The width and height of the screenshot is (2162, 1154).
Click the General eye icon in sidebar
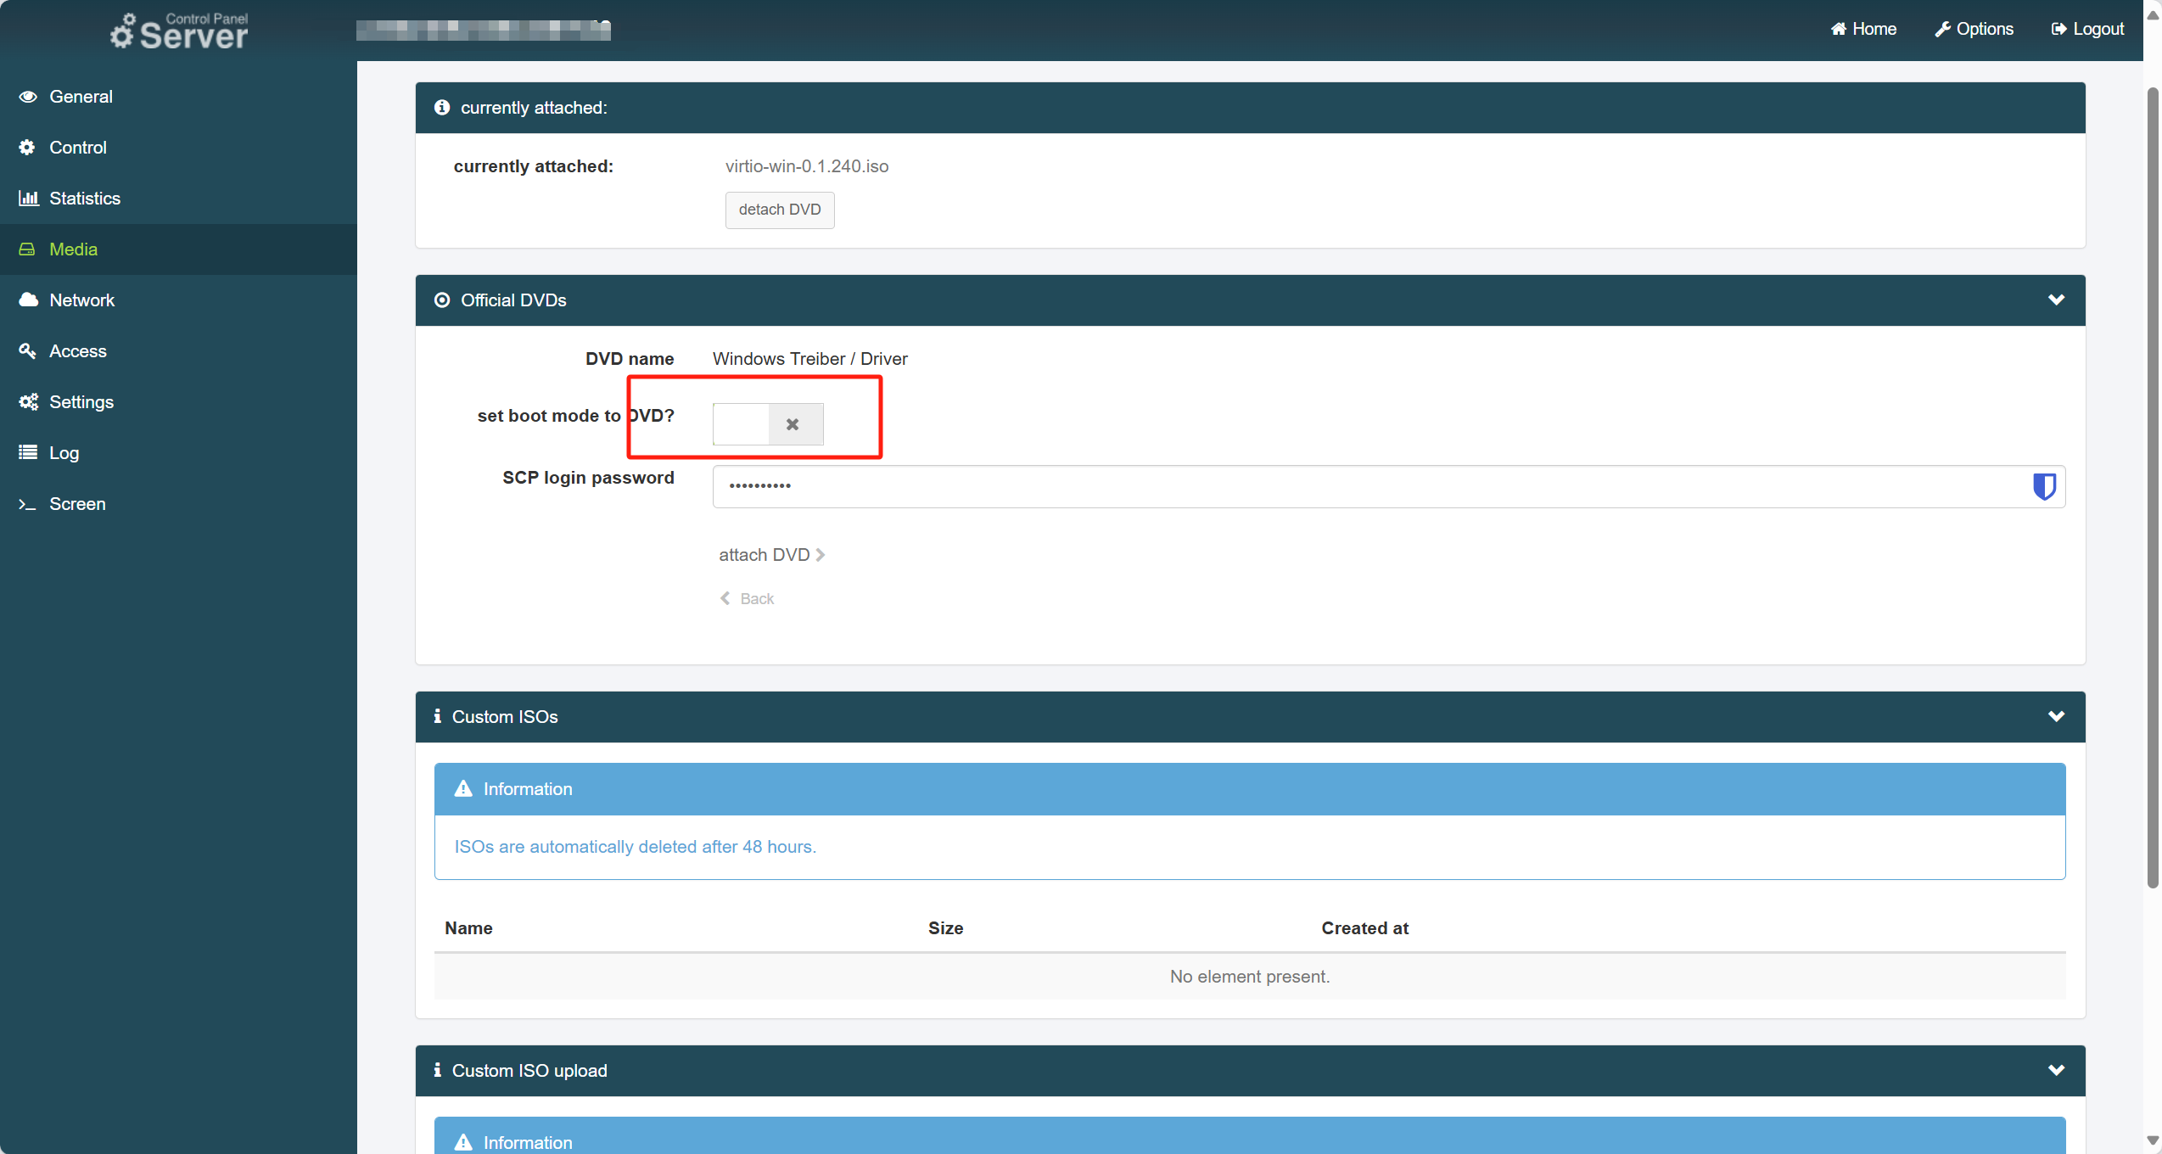point(28,97)
